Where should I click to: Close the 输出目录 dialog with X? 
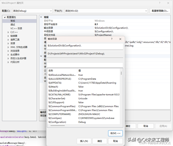(x=120, y=39)
